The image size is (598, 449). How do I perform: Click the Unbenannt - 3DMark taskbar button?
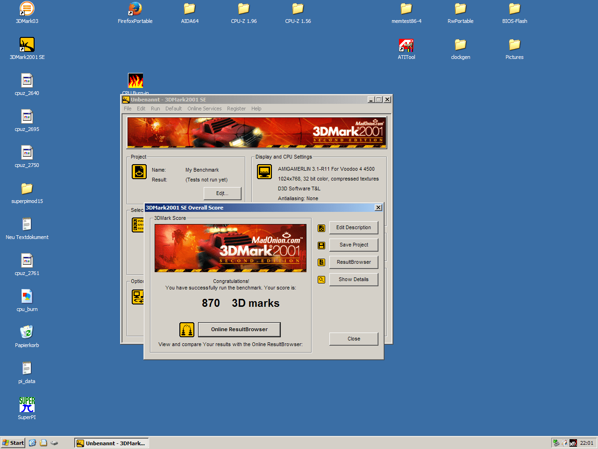point(111,443)
